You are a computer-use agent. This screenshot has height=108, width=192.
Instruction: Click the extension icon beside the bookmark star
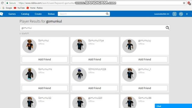pyautogui.click(x=189, y=3)
